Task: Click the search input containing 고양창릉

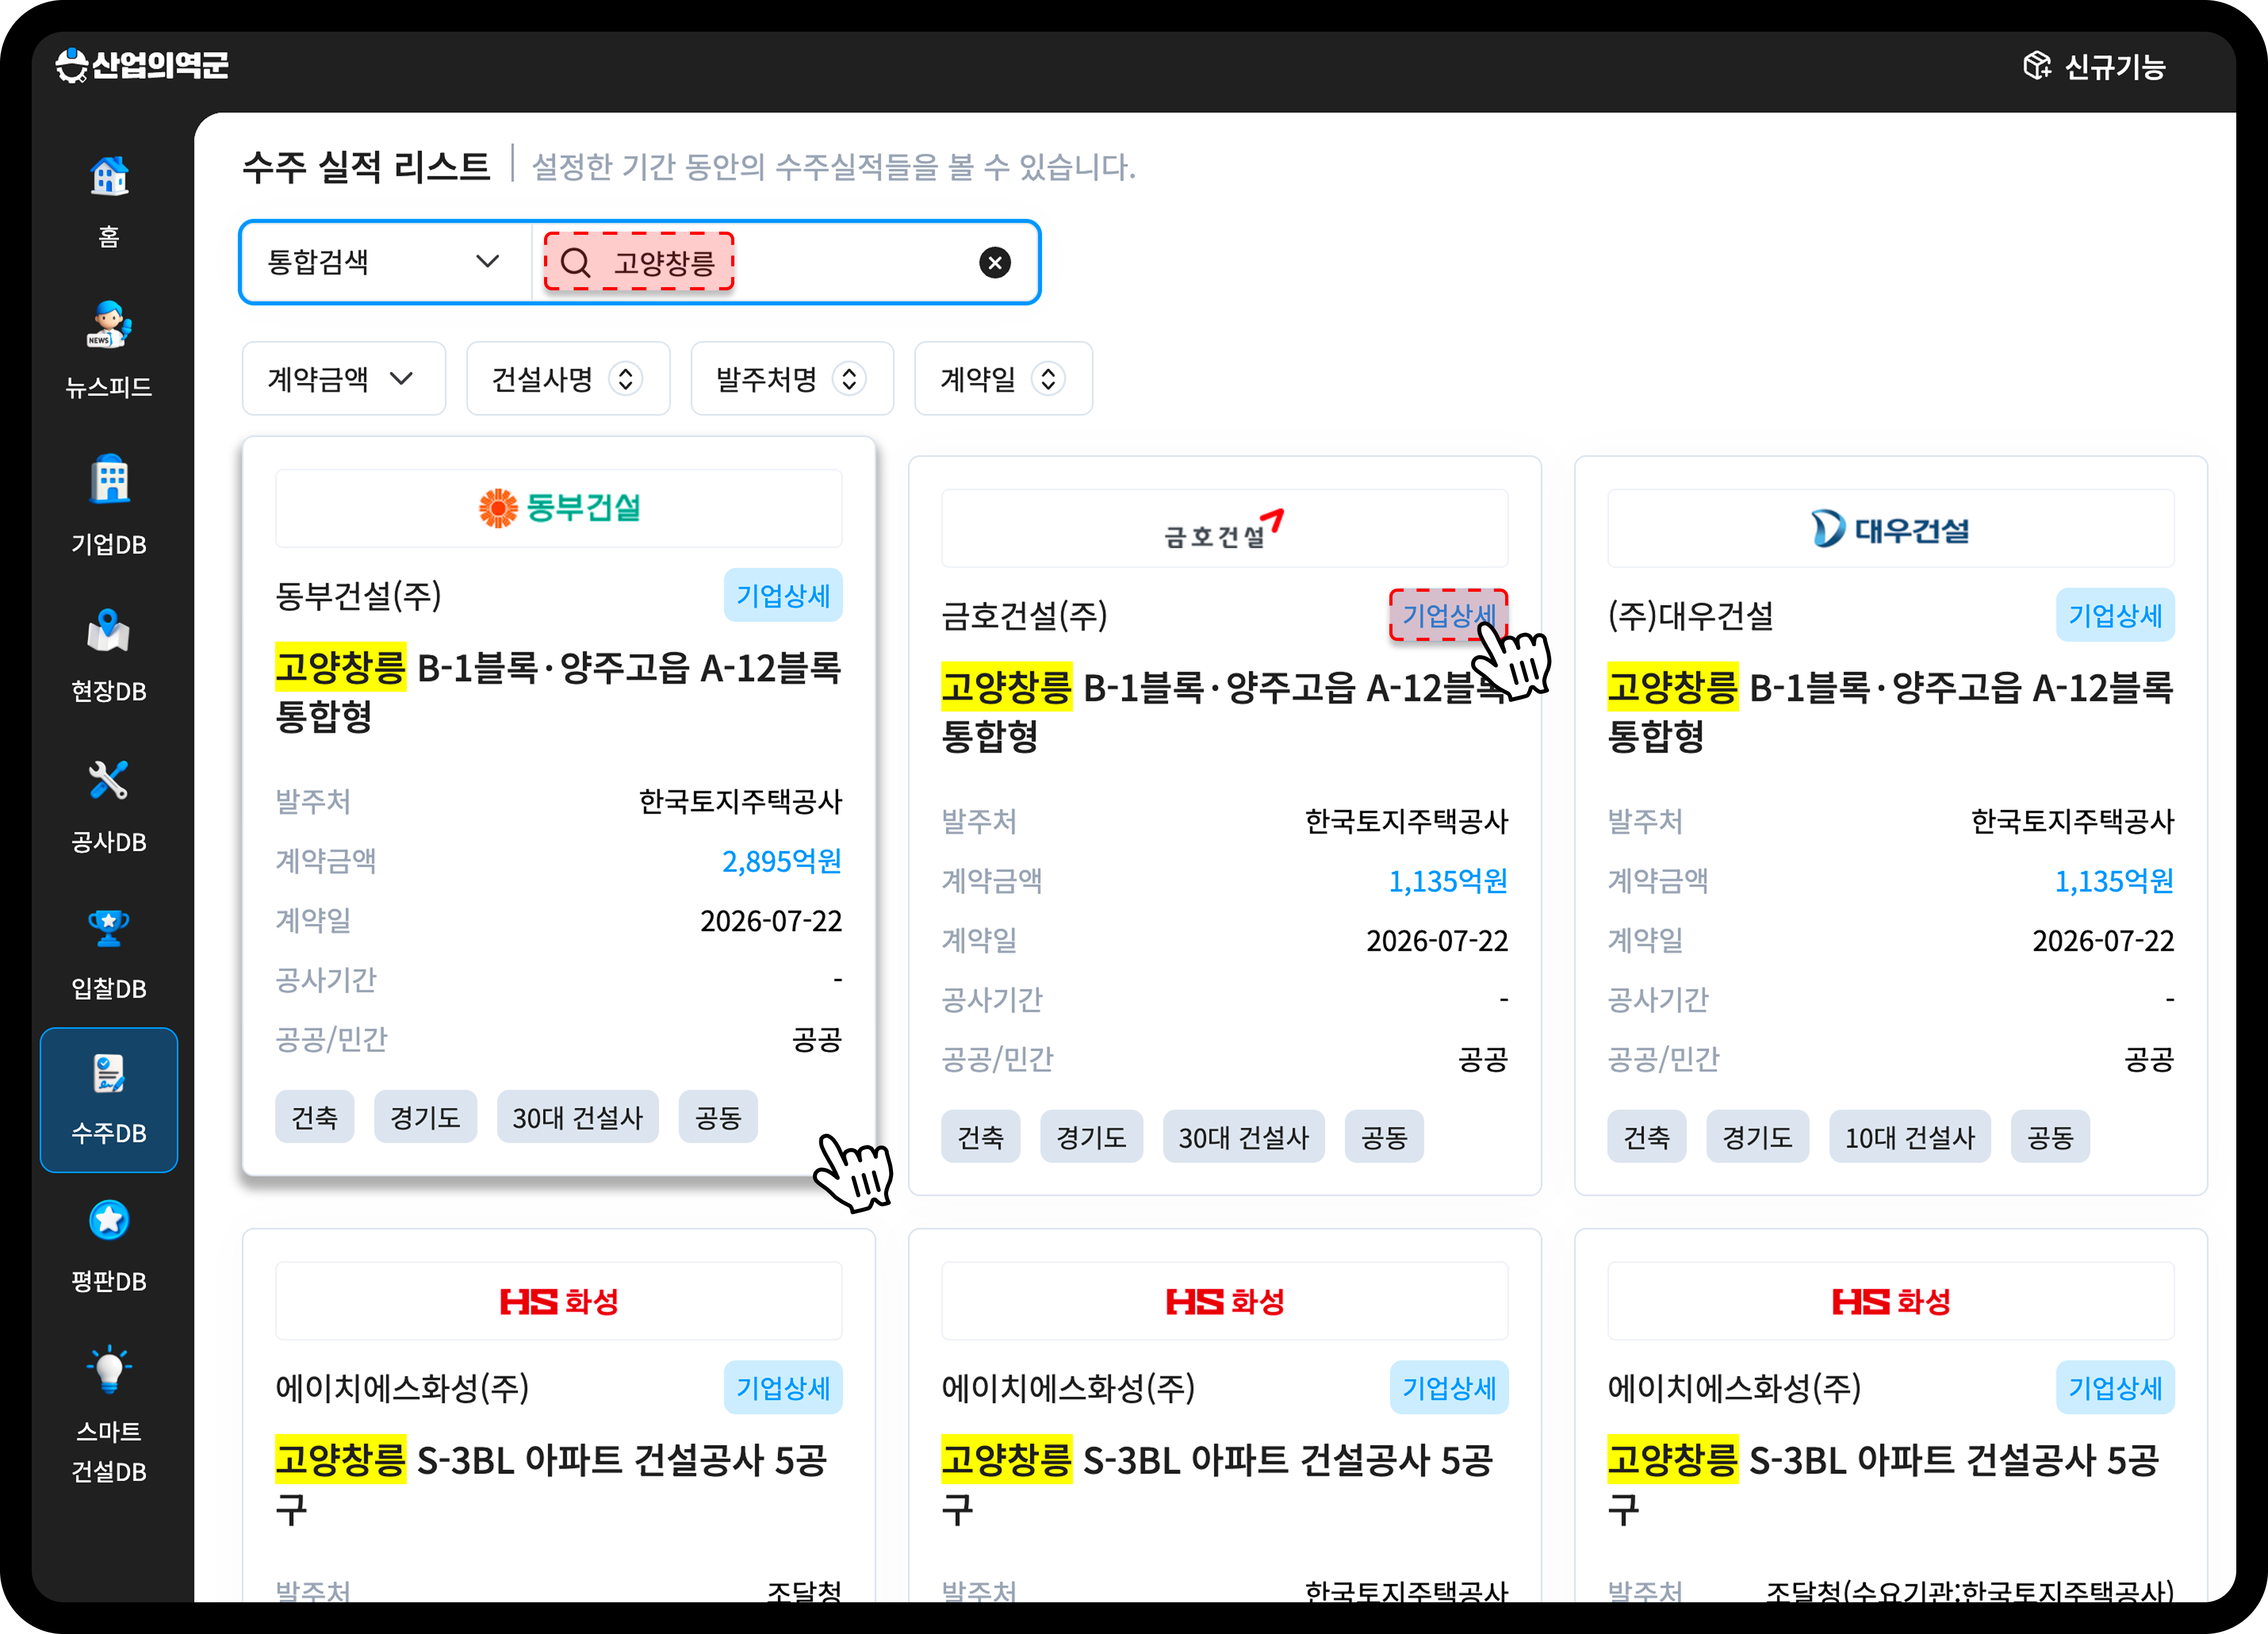Action: [x=785, y=262]
